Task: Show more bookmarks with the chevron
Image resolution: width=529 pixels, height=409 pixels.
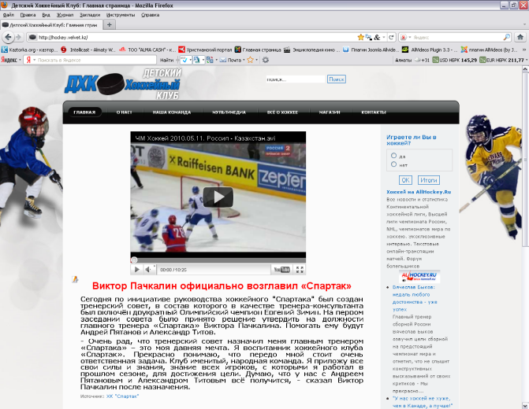Action: tap(524, 50)
